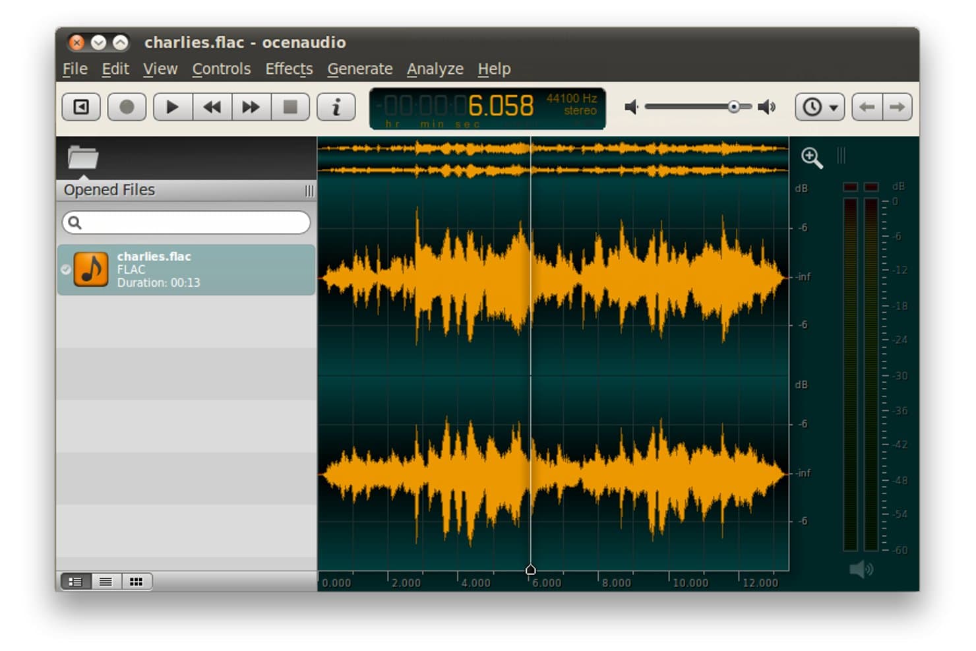Open the Effects menu
The image size is (976, 651).
(x=289, y=69)
